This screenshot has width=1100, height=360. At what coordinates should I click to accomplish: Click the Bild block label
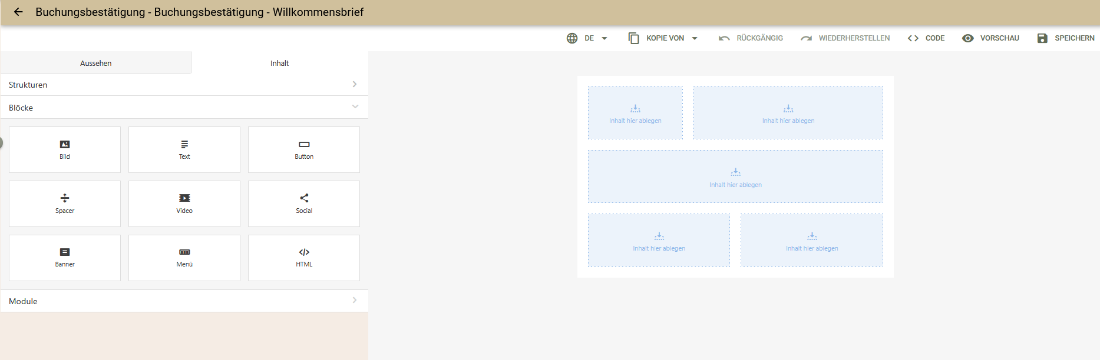[x=65, y=157]
